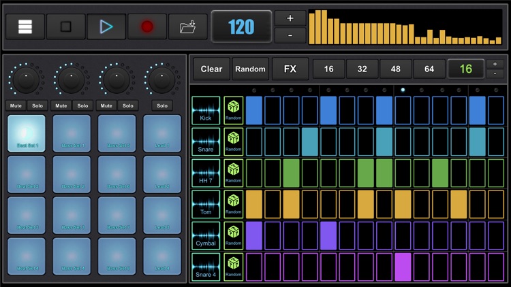Click the Random dice on the HH 7 row

233,173
